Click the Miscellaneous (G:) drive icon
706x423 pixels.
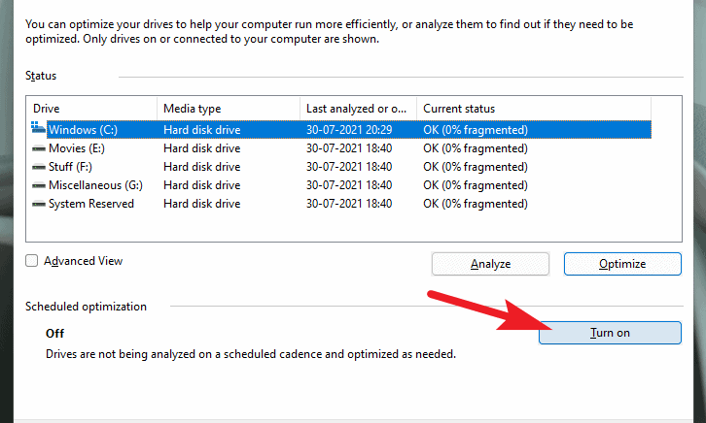tap(39, 185)
